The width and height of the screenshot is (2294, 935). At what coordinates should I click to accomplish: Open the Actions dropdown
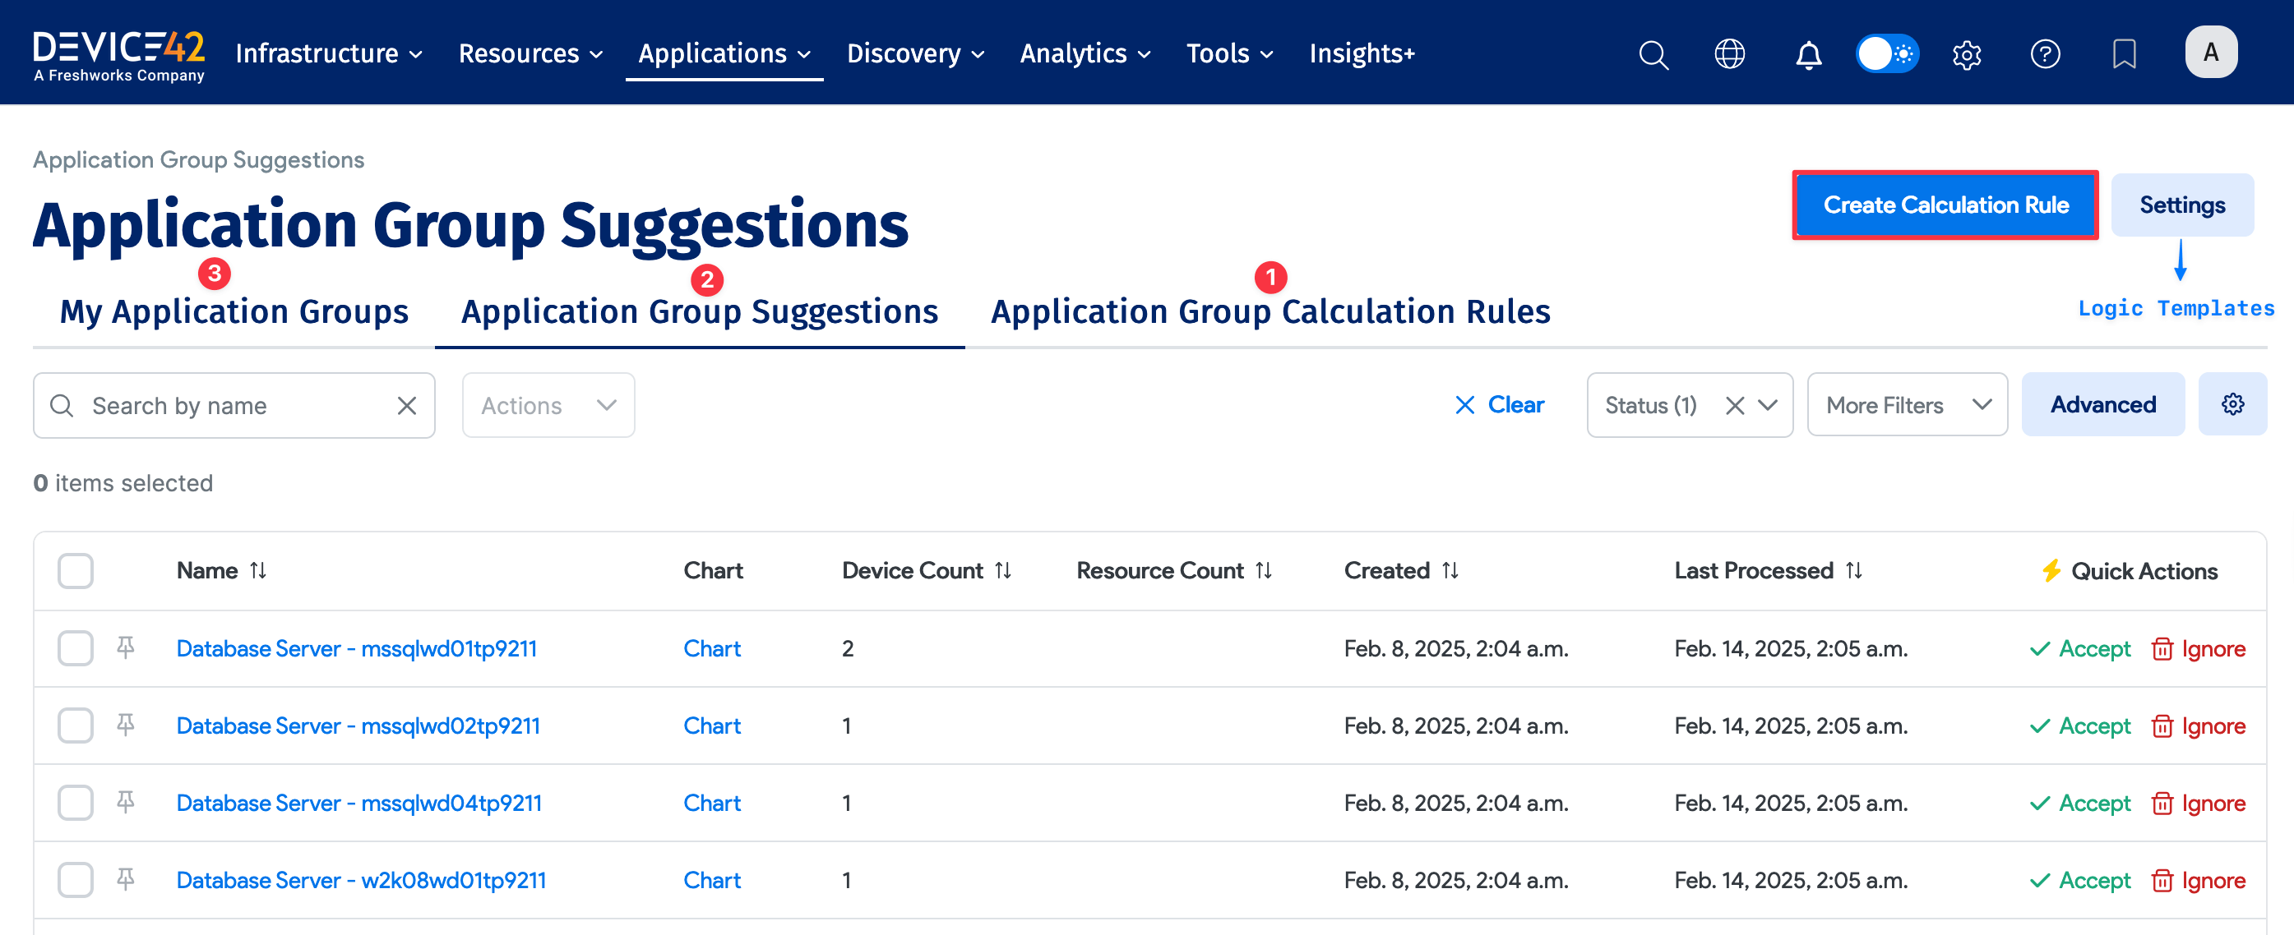click(x=548, y=405)
